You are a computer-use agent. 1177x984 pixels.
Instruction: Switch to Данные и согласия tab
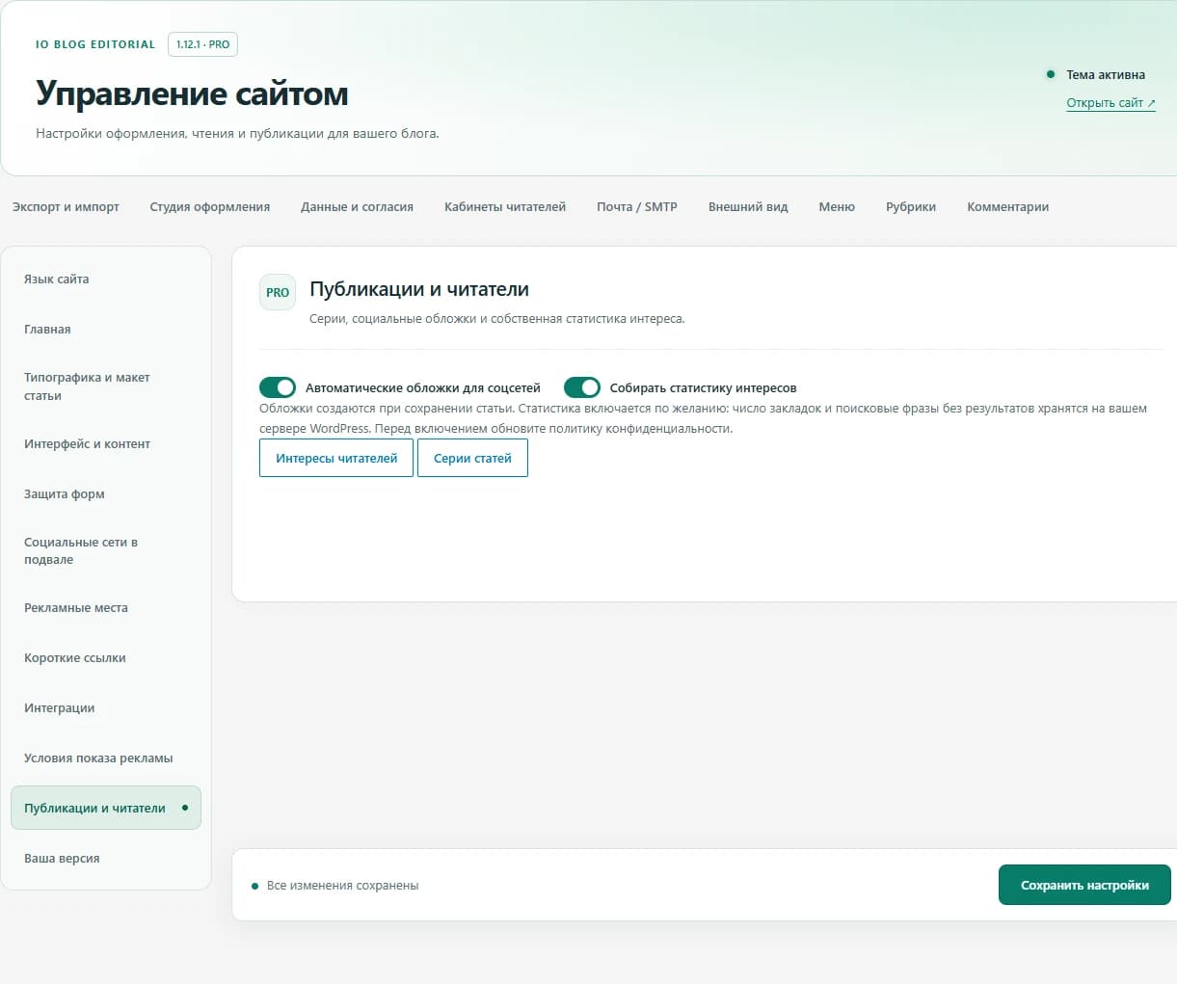(357, 206)
